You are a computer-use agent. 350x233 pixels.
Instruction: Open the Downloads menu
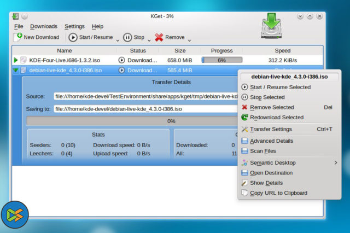43,26
